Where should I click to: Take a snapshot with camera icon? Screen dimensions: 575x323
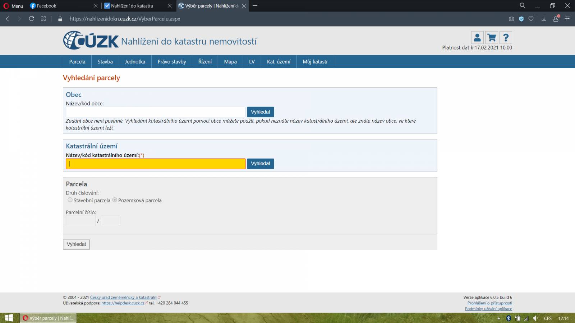tap(511, 19)
